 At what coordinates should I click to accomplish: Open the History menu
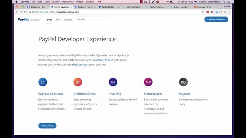56,2
